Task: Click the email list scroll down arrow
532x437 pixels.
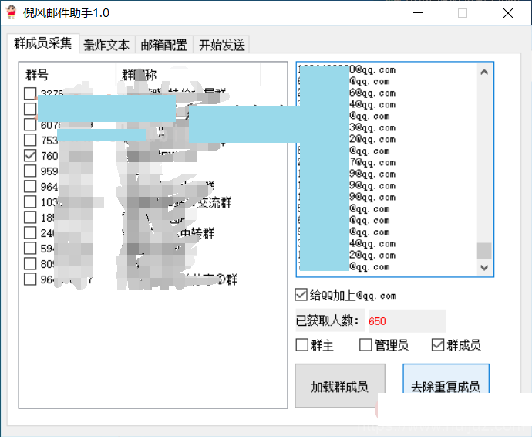Action: point(484,268)
